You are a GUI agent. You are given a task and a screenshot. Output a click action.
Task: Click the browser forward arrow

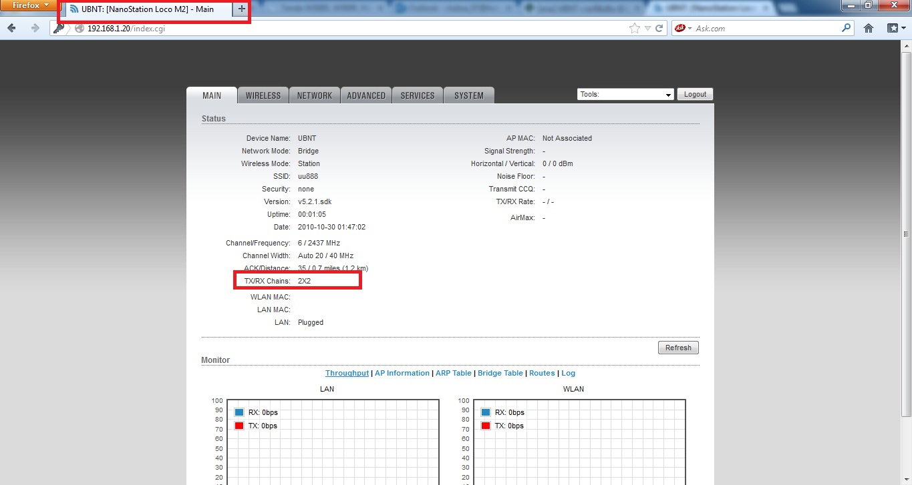(x=35, y=28)
